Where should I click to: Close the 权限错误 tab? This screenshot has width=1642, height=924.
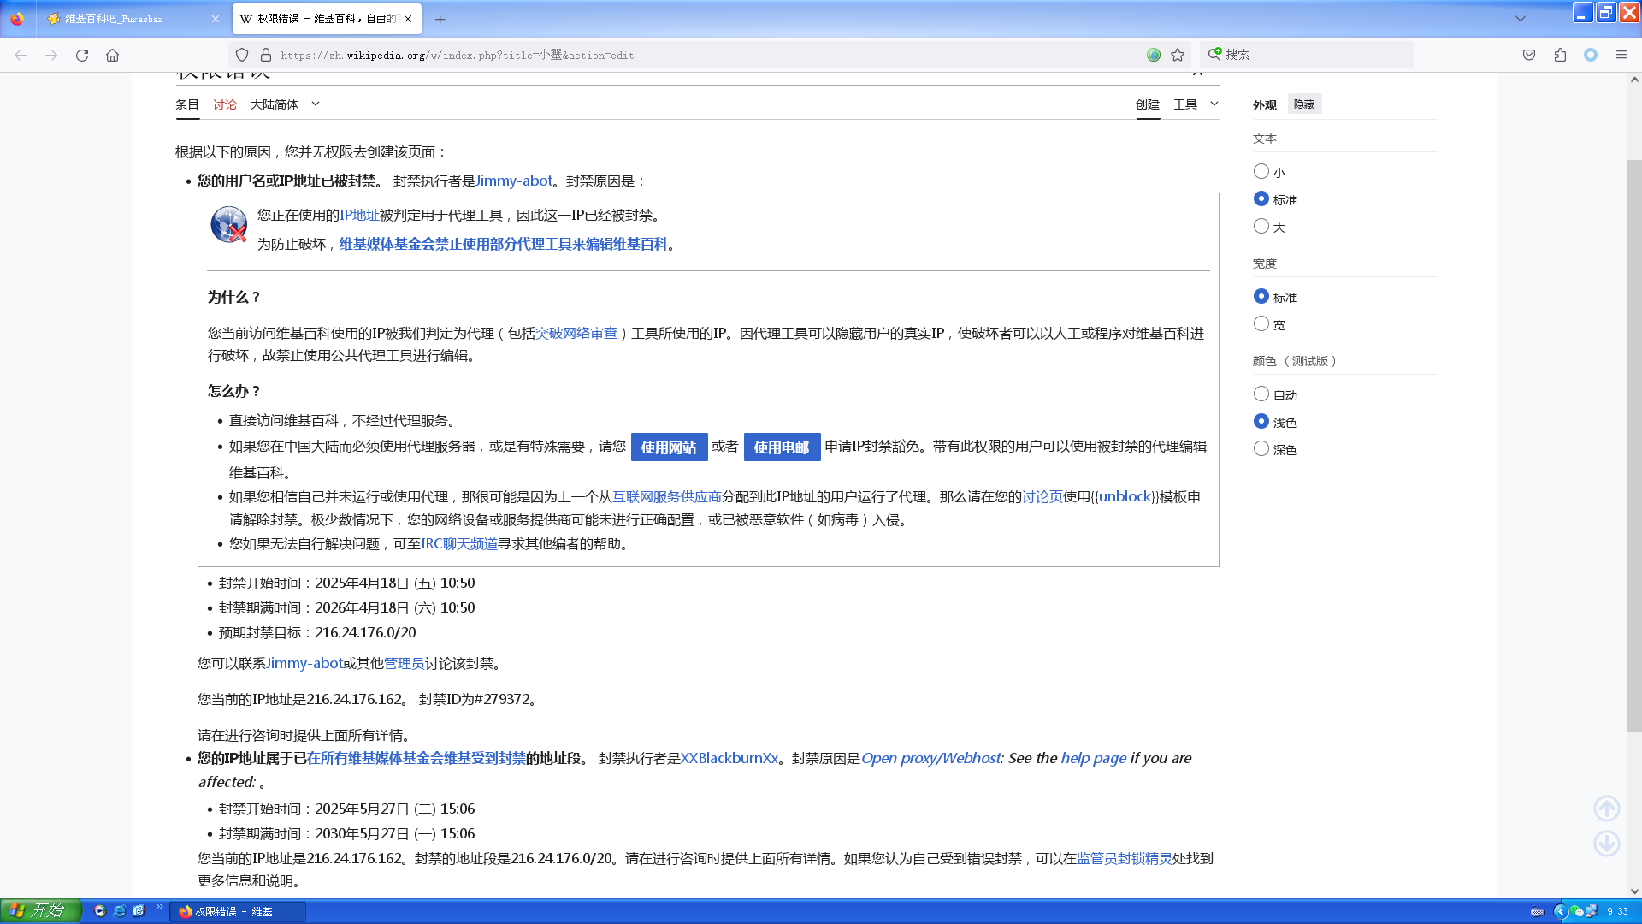tap(408, 19)
